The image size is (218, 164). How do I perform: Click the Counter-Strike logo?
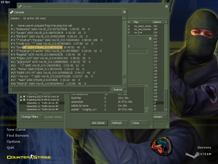(x=29, y=157)
